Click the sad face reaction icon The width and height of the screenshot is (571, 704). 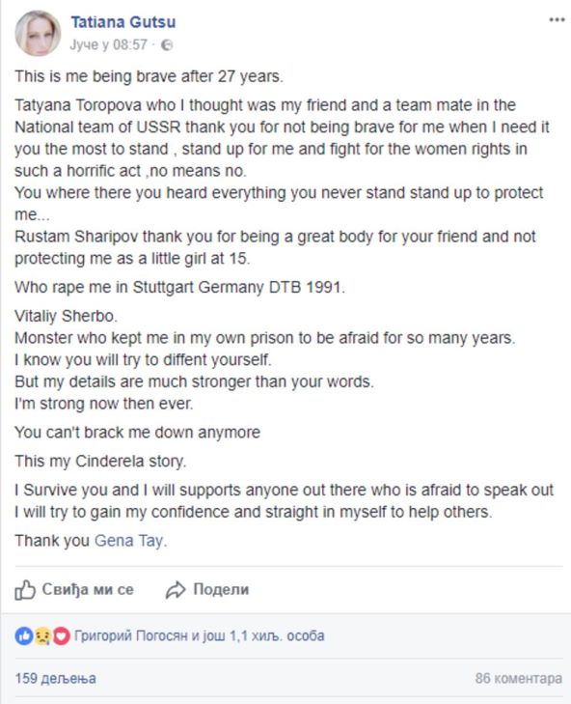42,635
